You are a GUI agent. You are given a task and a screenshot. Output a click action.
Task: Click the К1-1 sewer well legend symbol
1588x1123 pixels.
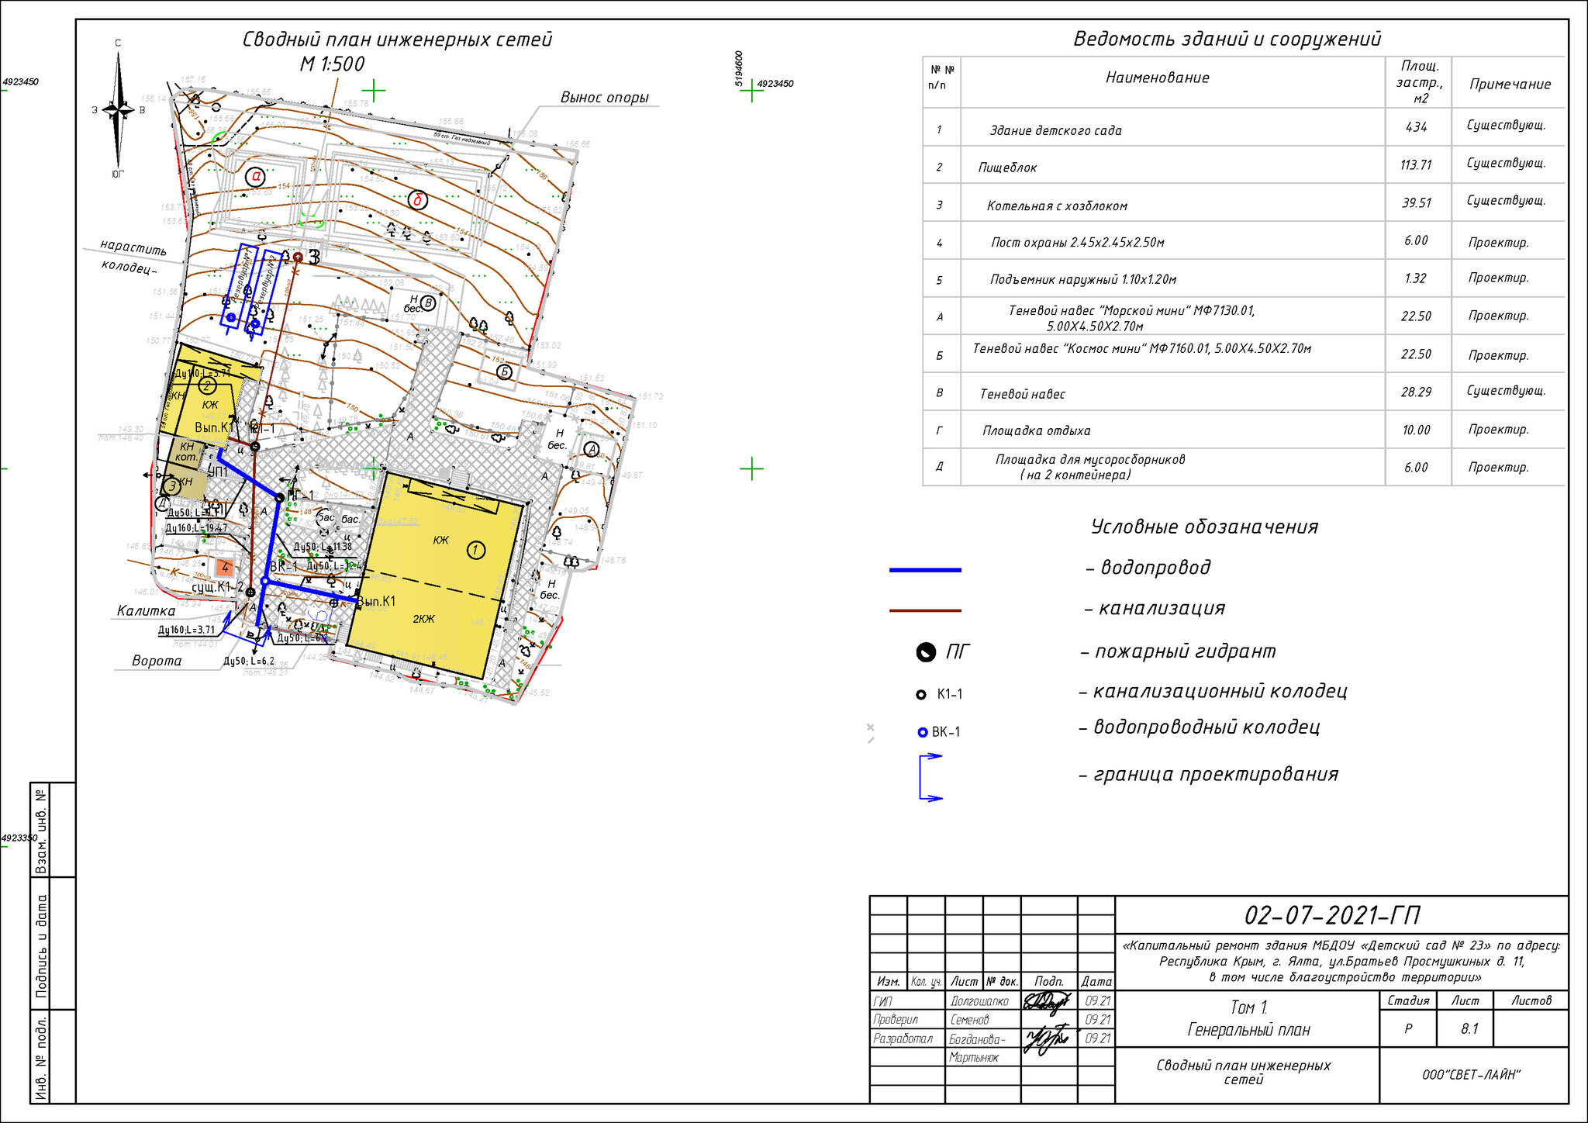click(921, 695)
